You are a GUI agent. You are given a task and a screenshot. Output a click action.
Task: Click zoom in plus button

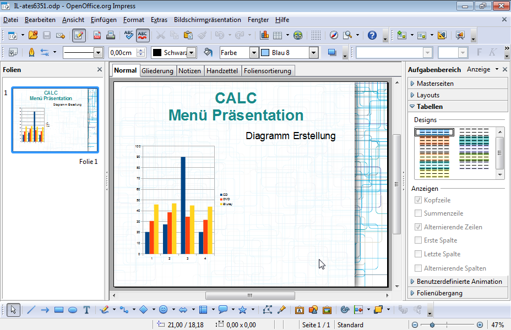point(480,325)
